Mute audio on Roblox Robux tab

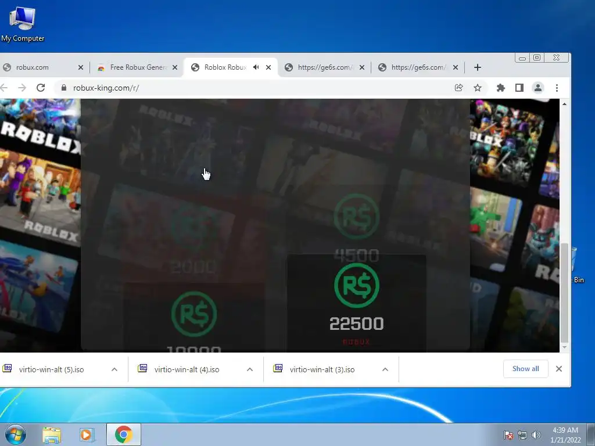tap(256, 67)
